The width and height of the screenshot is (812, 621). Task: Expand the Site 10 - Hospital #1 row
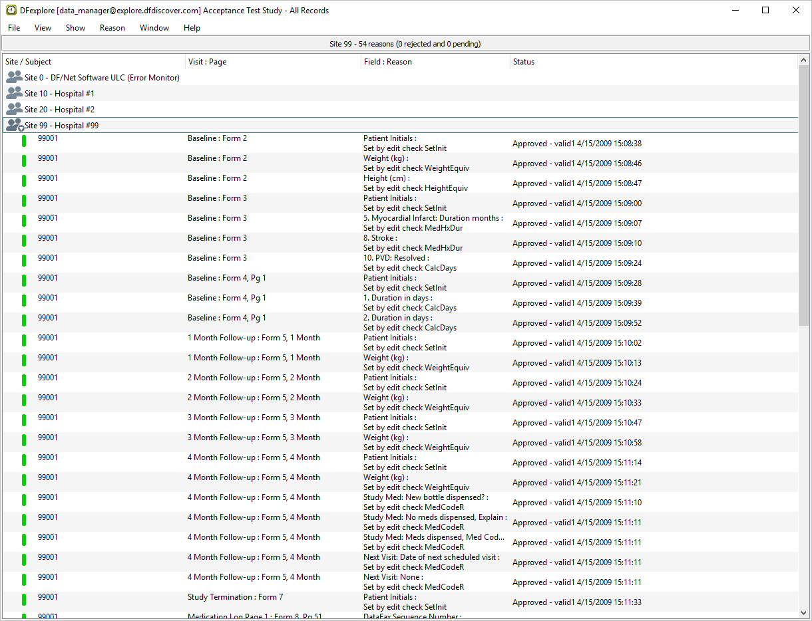coord(59,94)
